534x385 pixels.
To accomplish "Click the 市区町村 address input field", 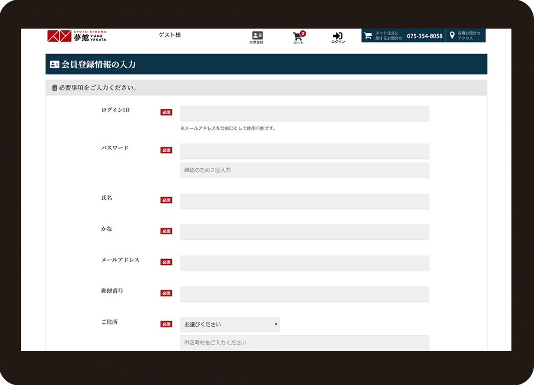I will pyautogui.click(x=304, y=343).
